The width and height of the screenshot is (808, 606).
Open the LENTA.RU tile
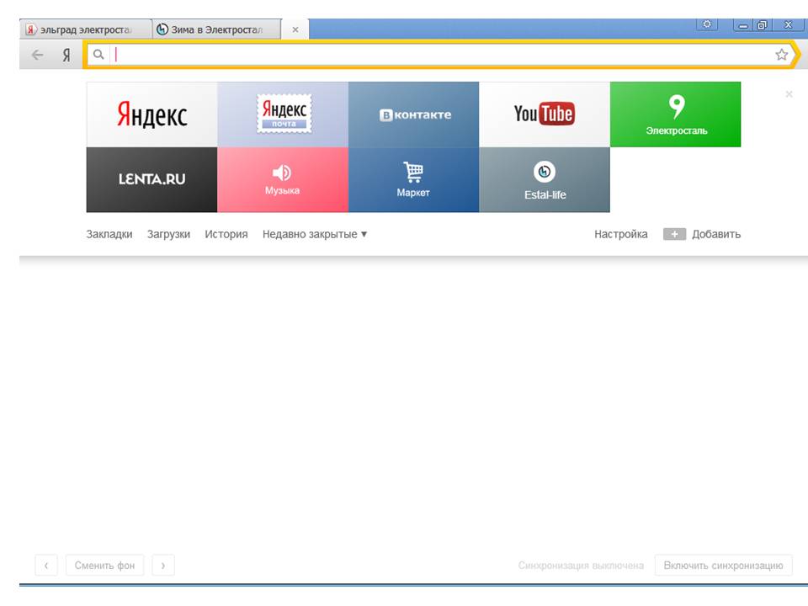[x=151, y=179]
